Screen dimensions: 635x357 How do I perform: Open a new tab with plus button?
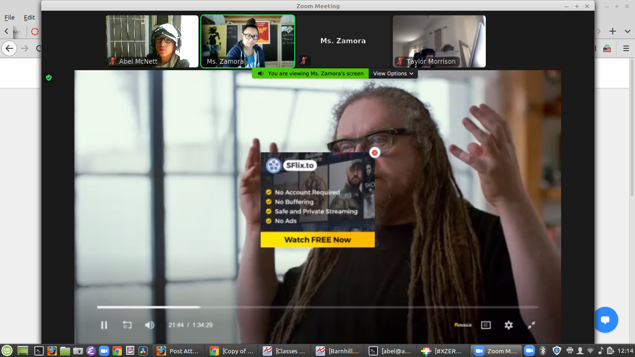[613, 31]
